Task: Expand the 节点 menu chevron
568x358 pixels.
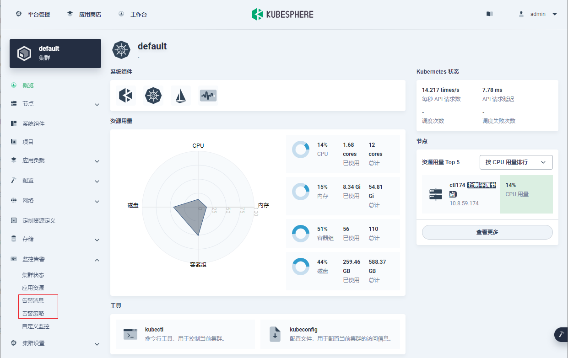Action: point(97,105)
